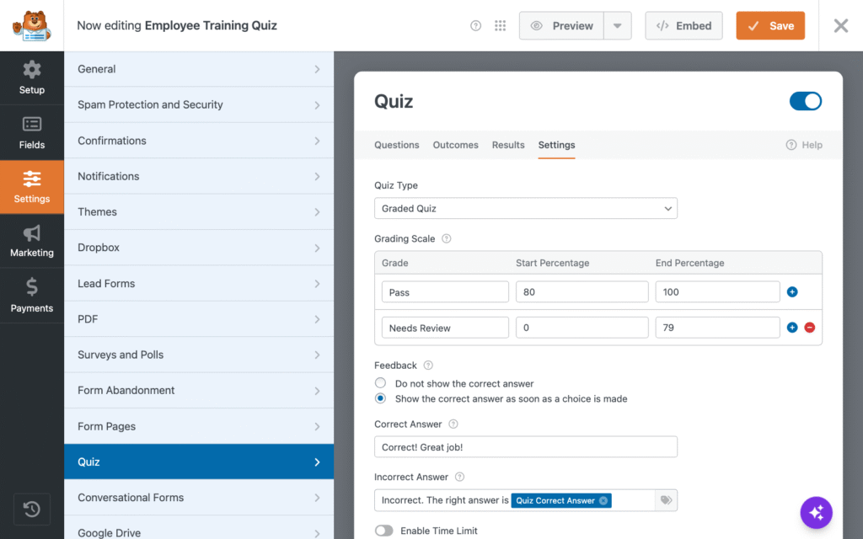Click the Embed button

point(683,26)
